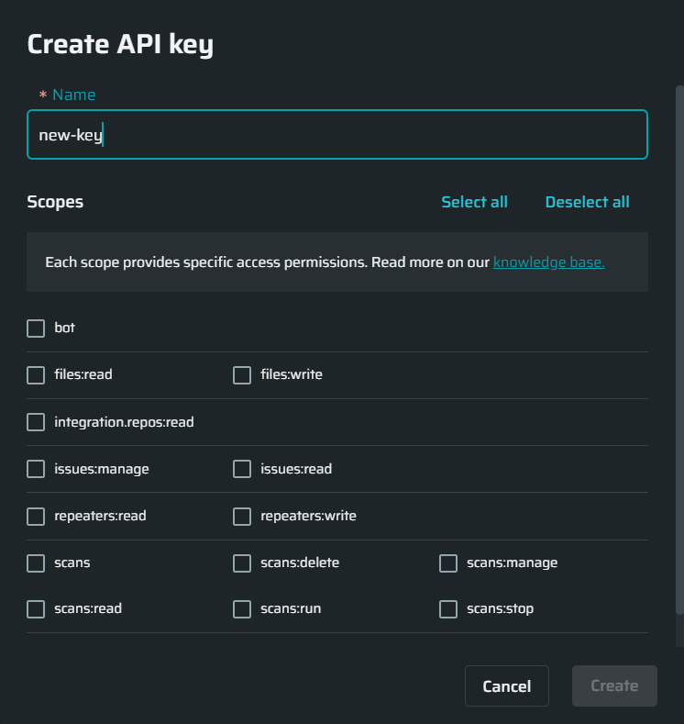This screenshot has width=684, height=724.
Task: Click Deselect all scopes link
Action: point(587,202)
